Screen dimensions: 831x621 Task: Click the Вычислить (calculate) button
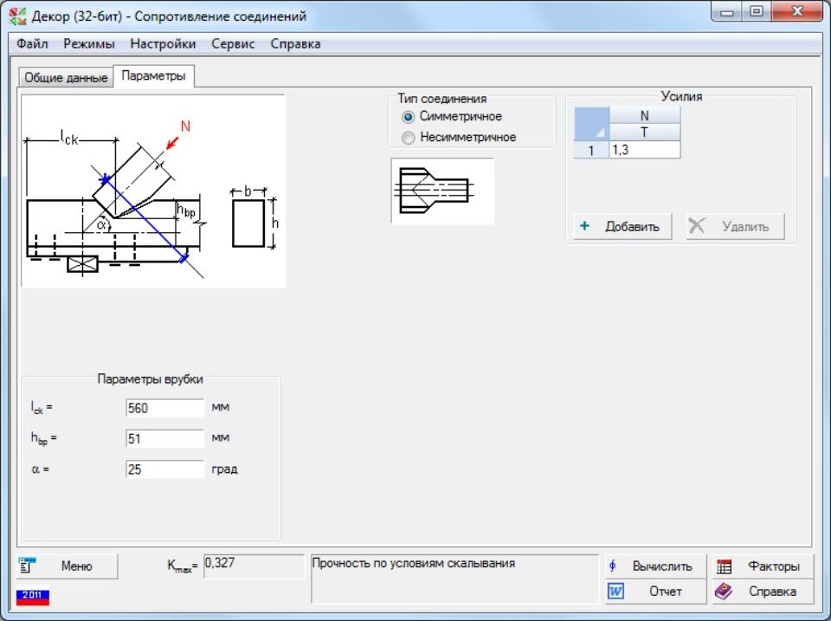click(655, 566)
